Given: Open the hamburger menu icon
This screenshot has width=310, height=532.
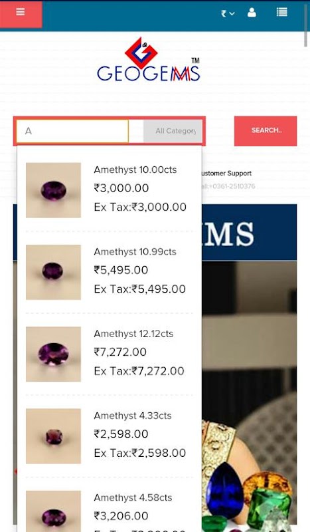Looking at the screenshot, I should tap(21, 12).
